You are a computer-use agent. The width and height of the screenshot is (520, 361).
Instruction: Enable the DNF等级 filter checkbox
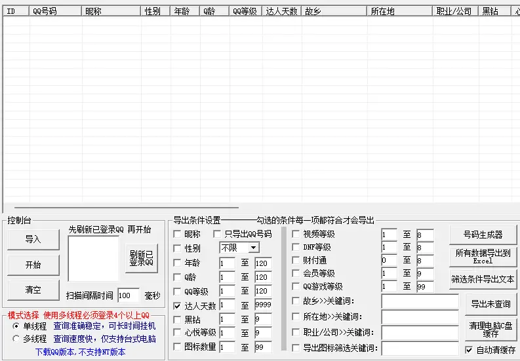coord(296,247)
